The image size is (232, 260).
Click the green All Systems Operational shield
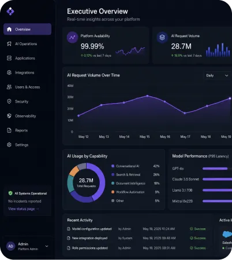point(10,193)
